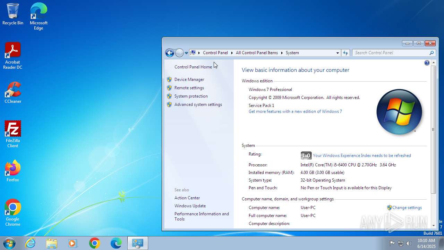Click the Device Manager shield icon

pyautogui.click(x=169, y=80)
